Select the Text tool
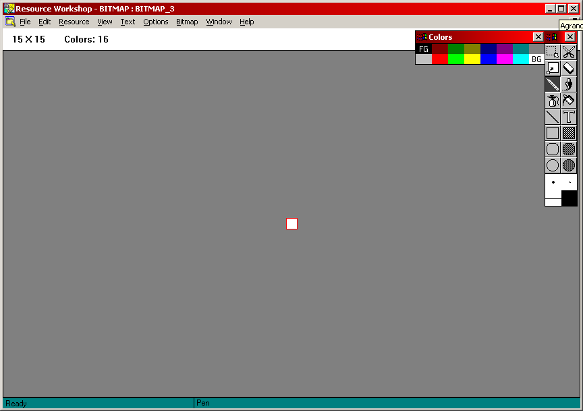The image size is (583, 411). click(x=569, y=117)
